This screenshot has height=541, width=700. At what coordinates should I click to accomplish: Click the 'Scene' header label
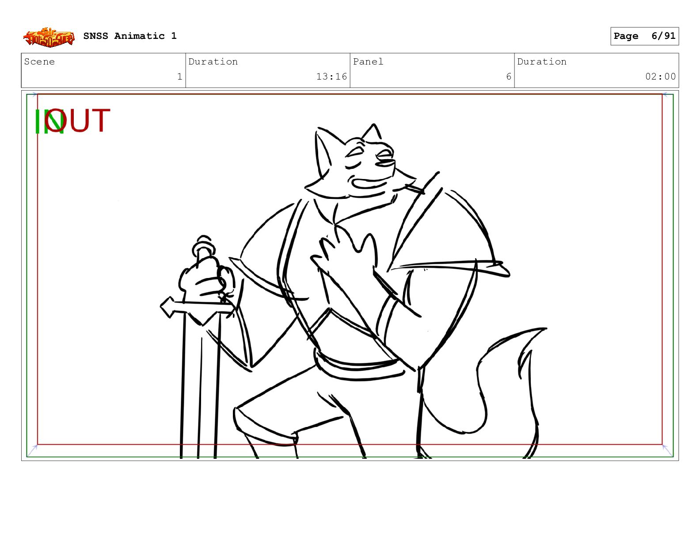(39, 61)
